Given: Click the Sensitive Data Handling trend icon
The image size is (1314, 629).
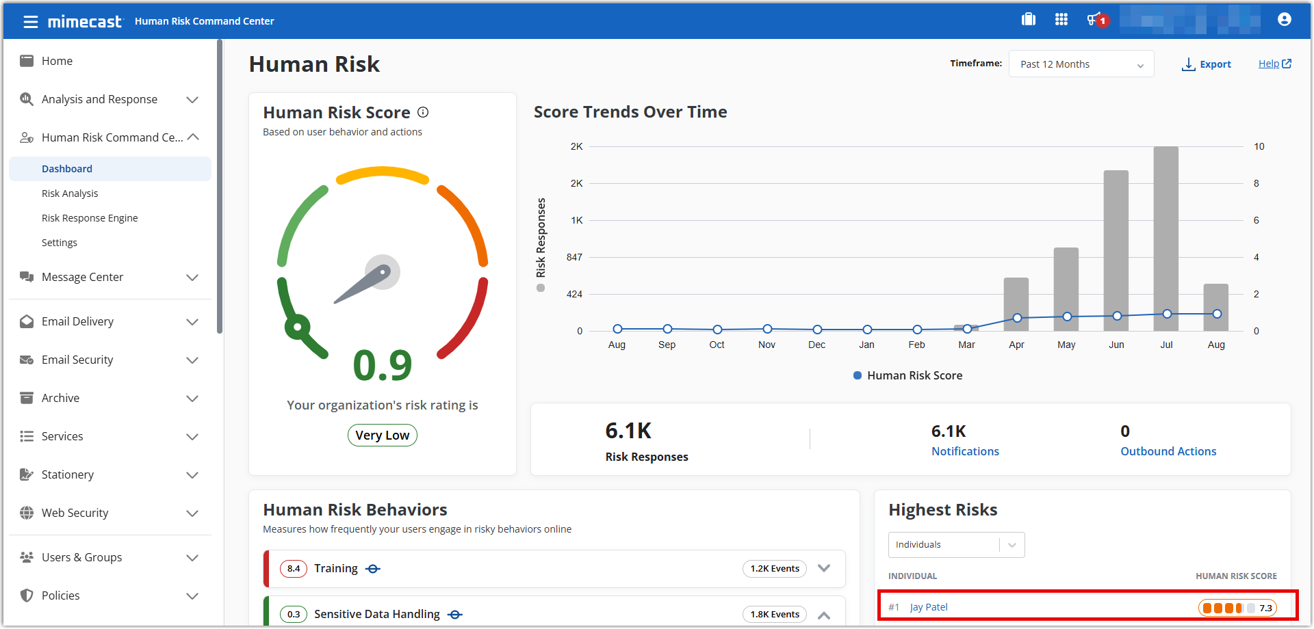Looking at the screenshot, I should click(x=455, y=615).
